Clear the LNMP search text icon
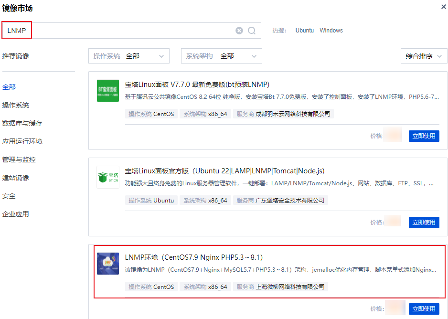448x319 pixels. [x=239, y=31]
